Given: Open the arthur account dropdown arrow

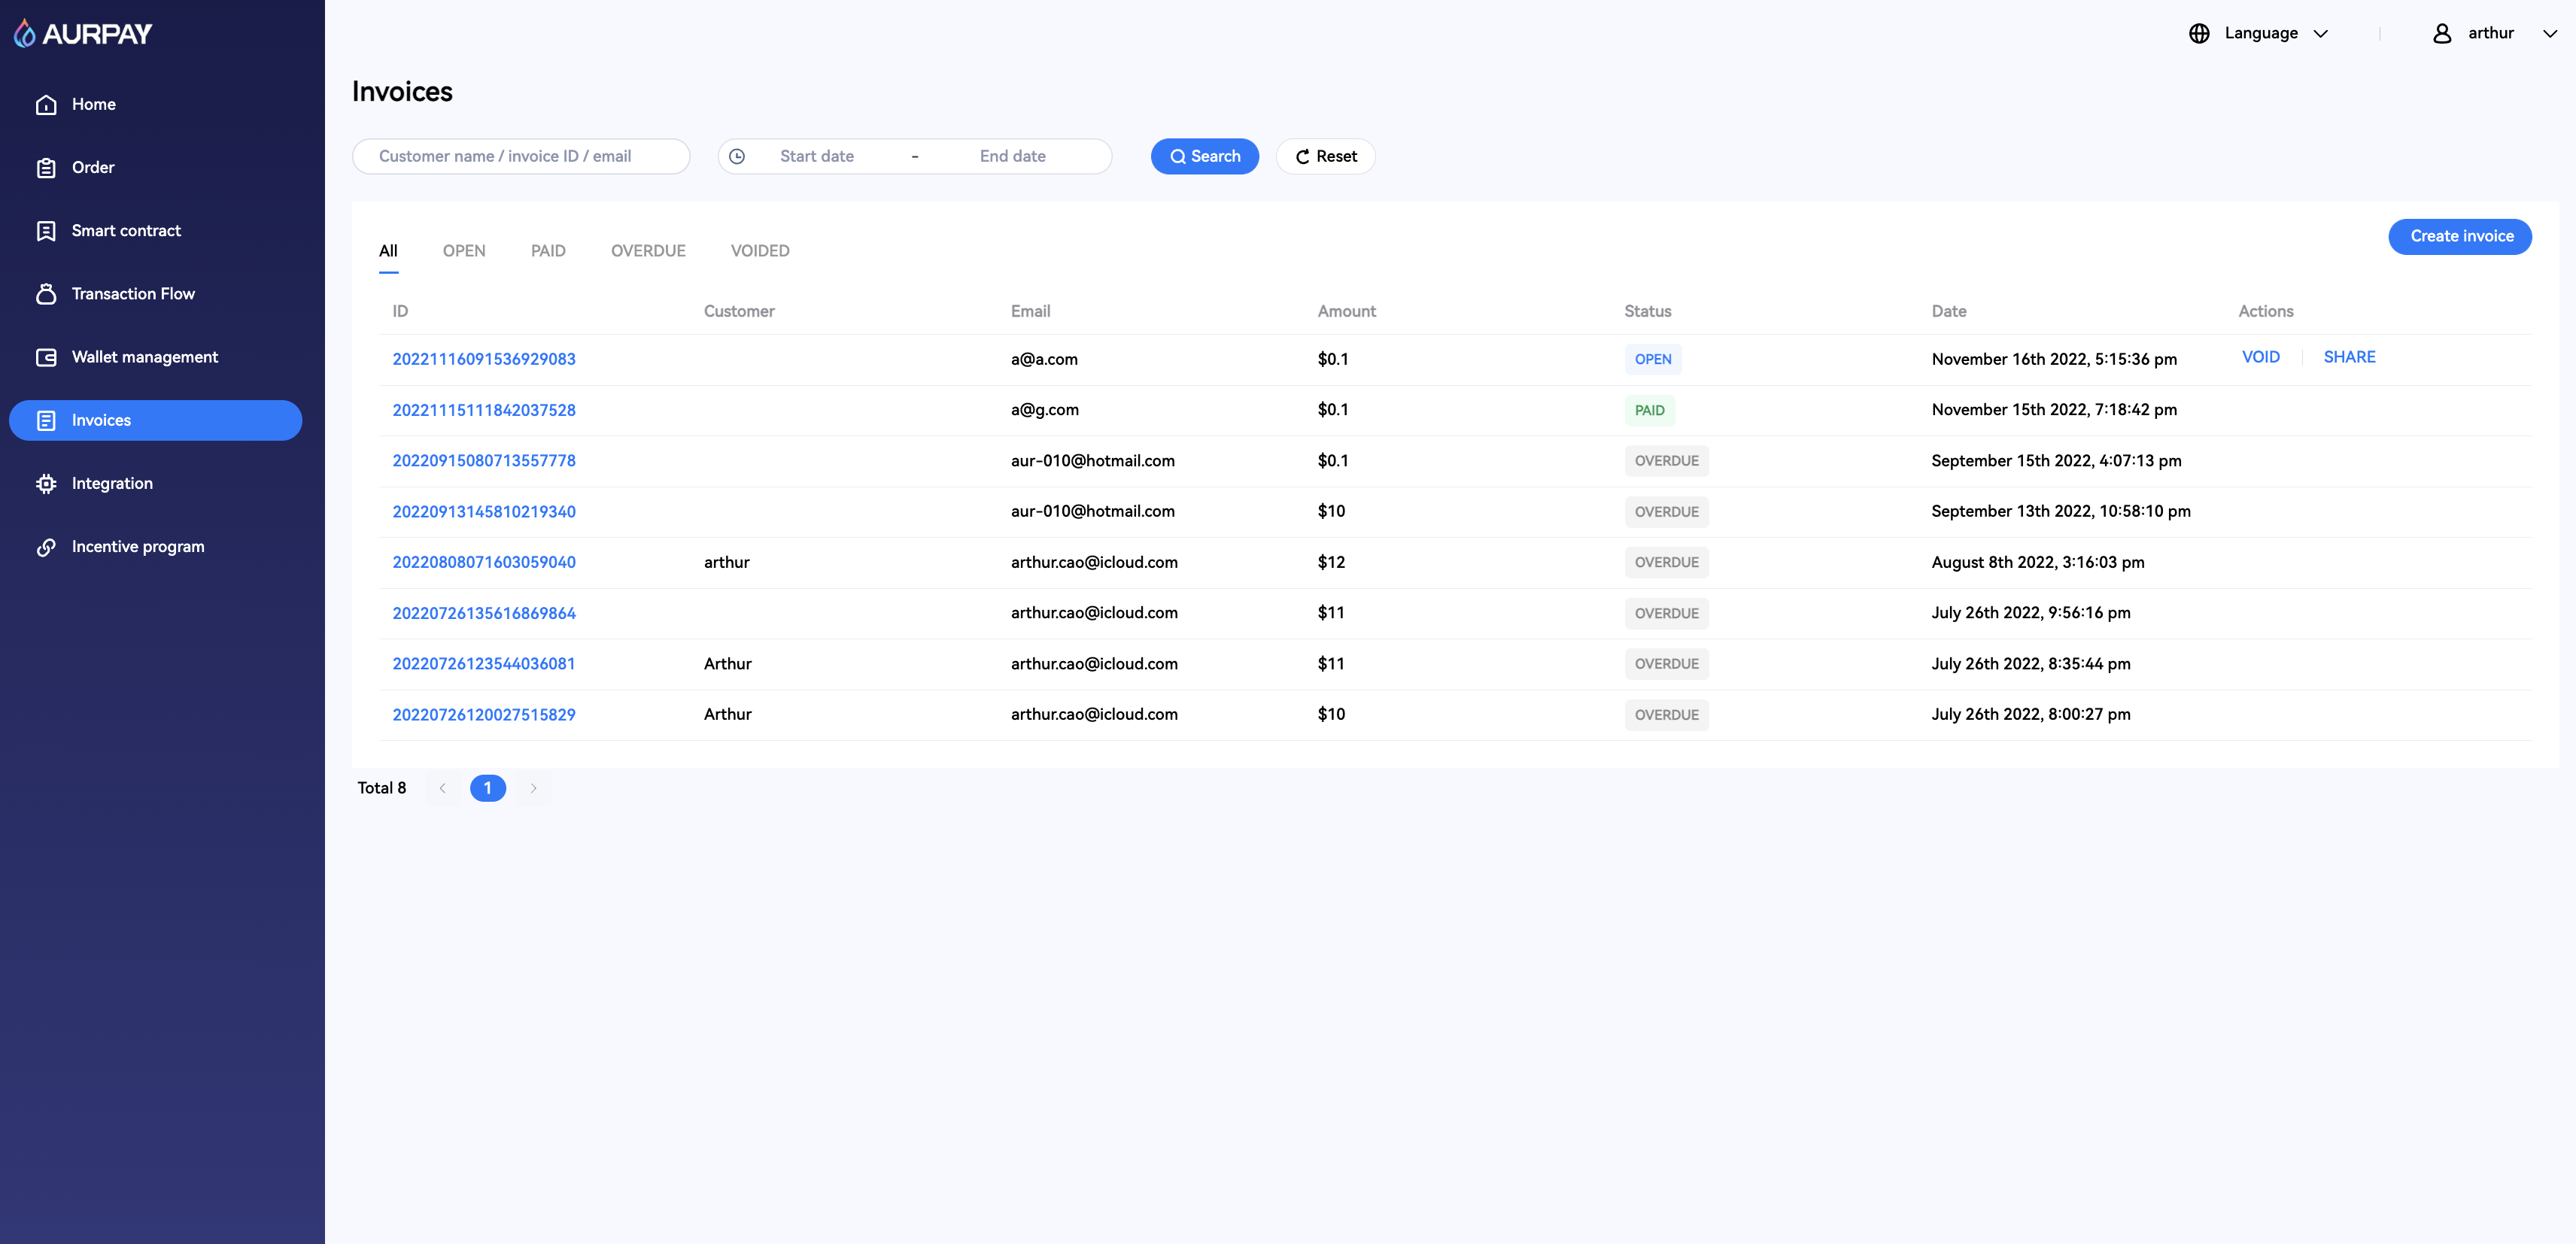Looking at the screenshot, I should click(2549, 33).
